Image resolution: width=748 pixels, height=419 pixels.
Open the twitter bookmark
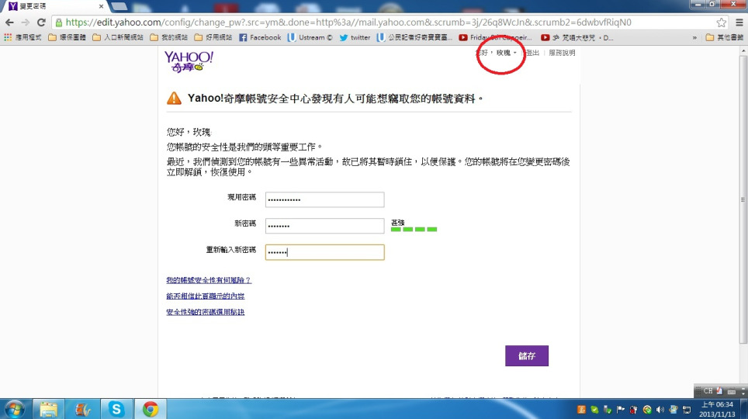pyautogui.click(x=355, y=37)
